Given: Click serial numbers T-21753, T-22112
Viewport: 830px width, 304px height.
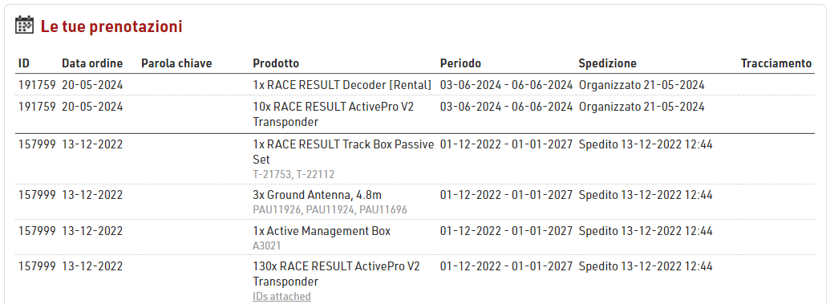Looking at the screenshot, I should [294, 174].
